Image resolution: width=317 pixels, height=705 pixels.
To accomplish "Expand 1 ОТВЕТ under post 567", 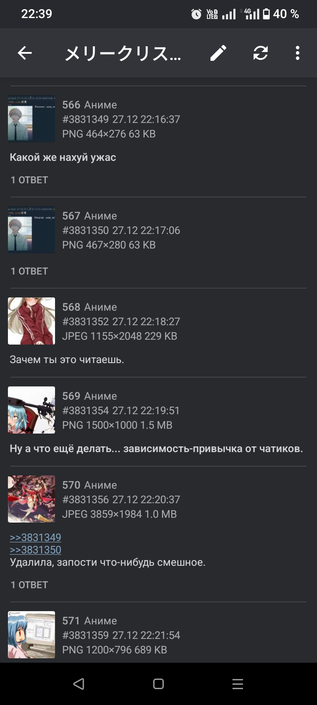I will (29, 271).
